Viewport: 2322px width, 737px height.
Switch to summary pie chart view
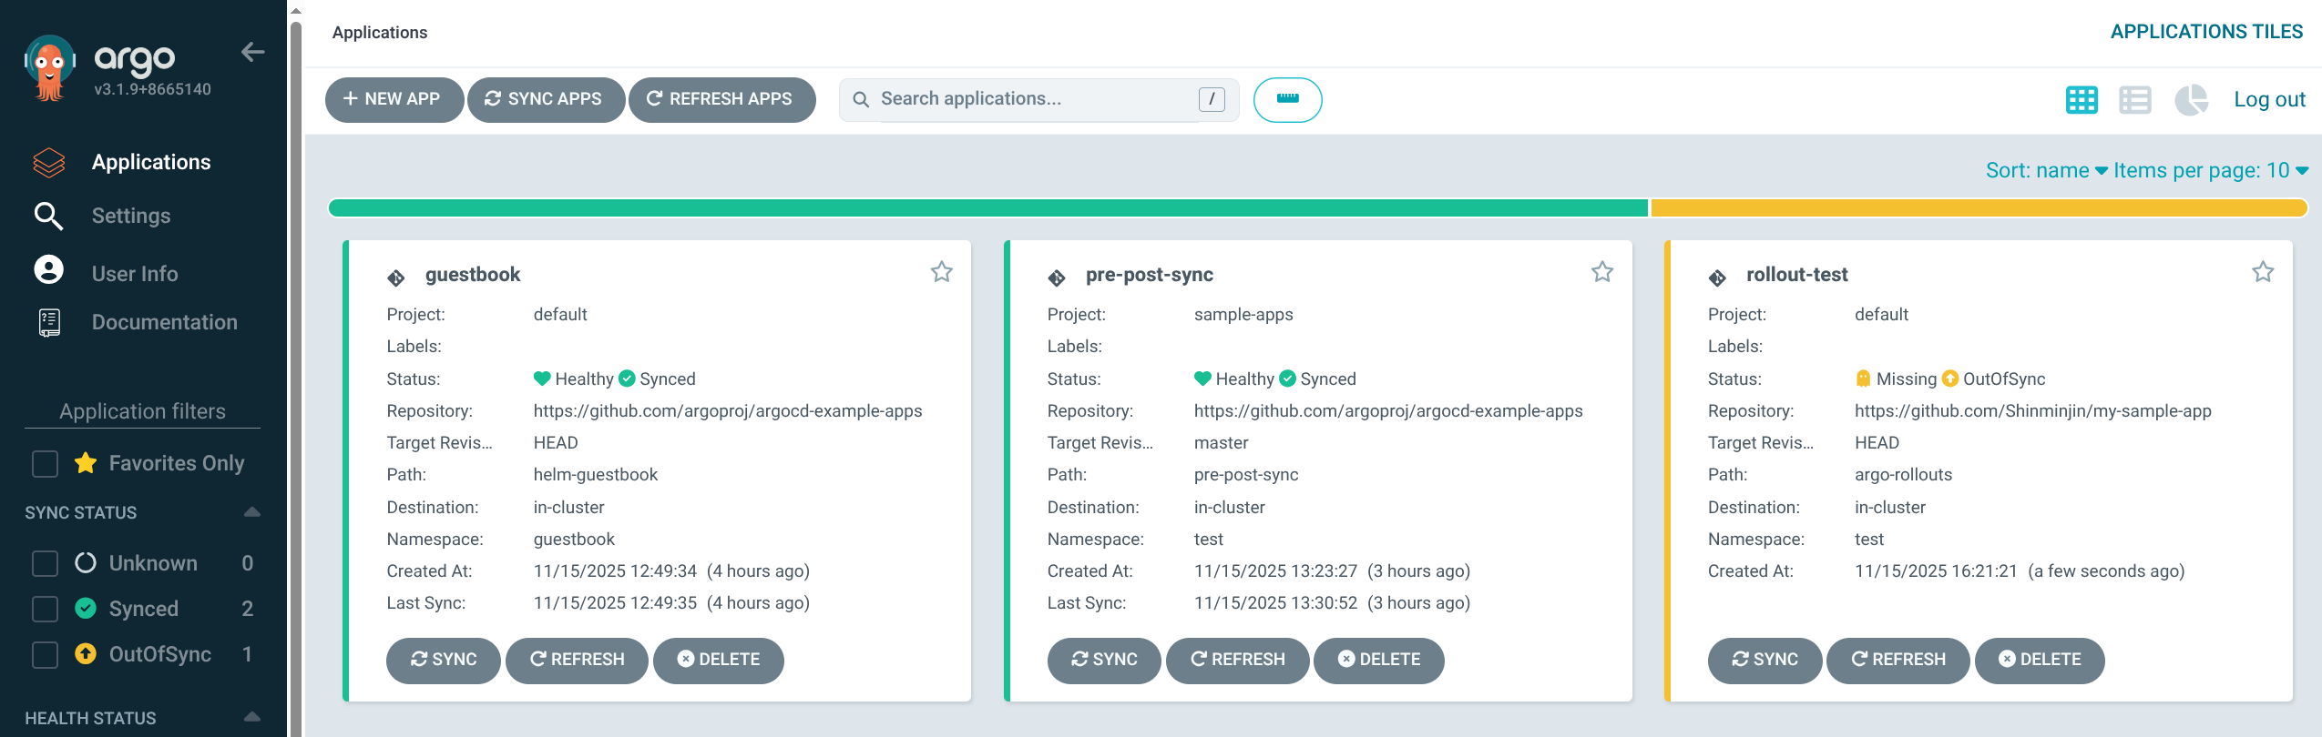pos(2191,100)
